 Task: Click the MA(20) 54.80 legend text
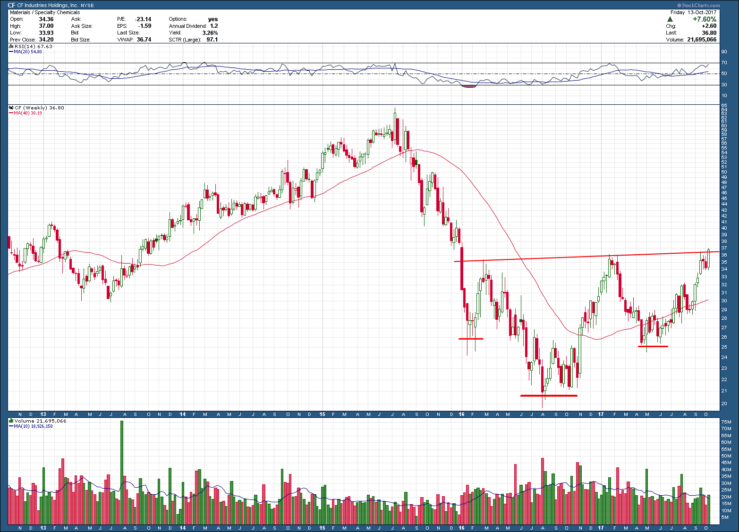point(28,52)
